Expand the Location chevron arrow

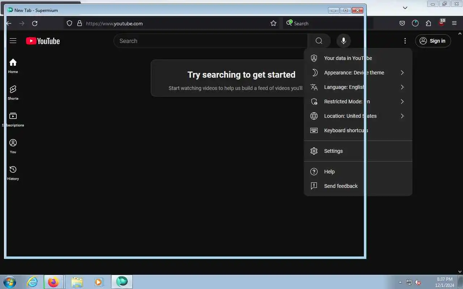click(x=402, y=116)
